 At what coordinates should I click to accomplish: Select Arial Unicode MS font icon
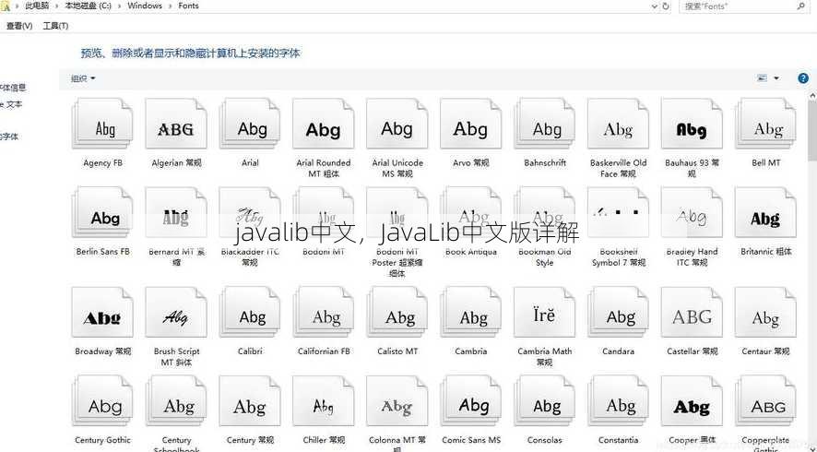point(397,125)
